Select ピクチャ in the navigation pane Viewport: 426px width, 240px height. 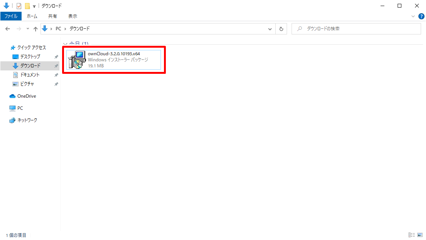pyautogui.click(x=27, y=84)
